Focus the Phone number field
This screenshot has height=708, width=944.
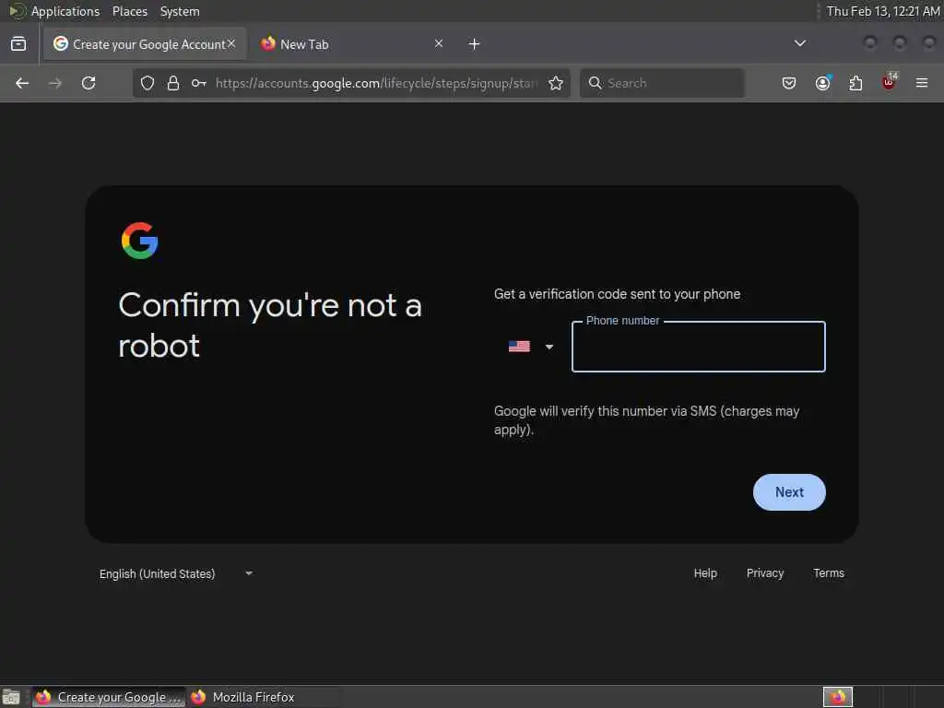[699, 347]
